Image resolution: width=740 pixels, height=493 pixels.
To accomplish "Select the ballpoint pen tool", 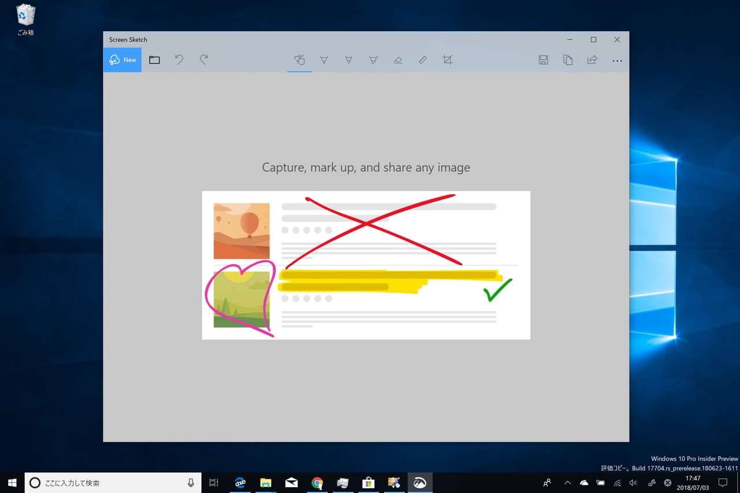I will 324,60.
